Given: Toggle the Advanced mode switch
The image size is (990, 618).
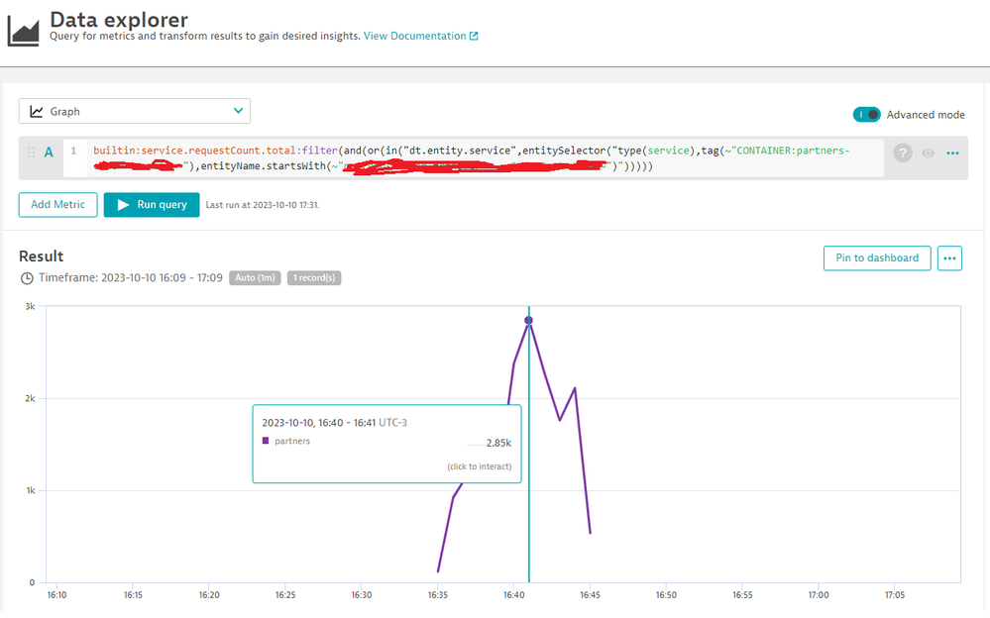Looking at the screenshot, I should coord(866,115).
